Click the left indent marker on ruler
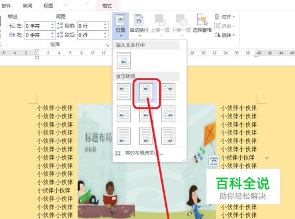The image size is (295, 219). (37, 57)
